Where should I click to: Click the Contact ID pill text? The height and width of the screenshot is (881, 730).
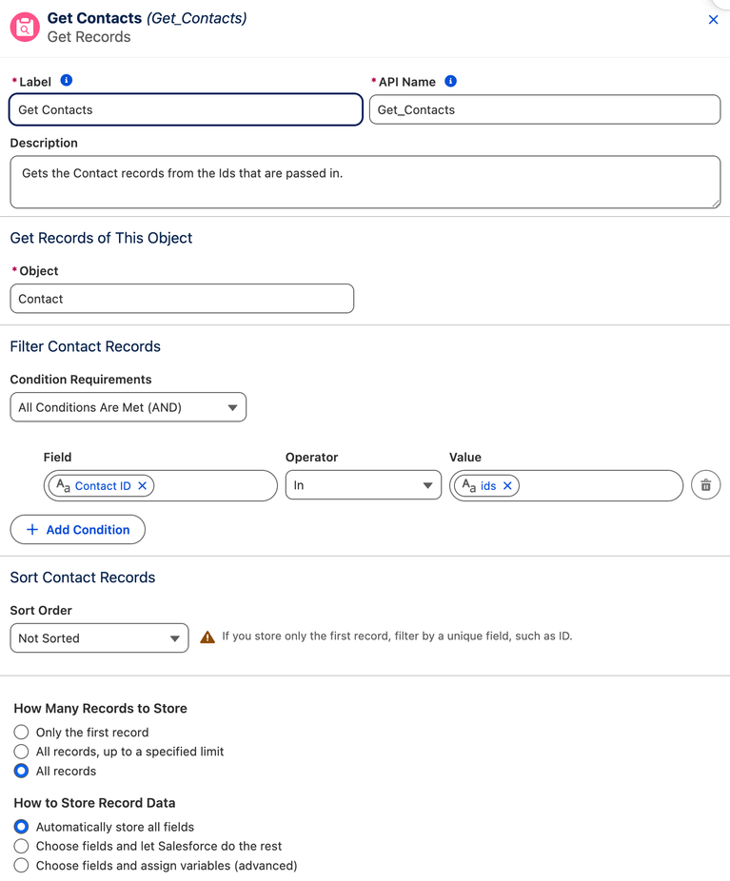pyautogui.click(x=103, y=486)
